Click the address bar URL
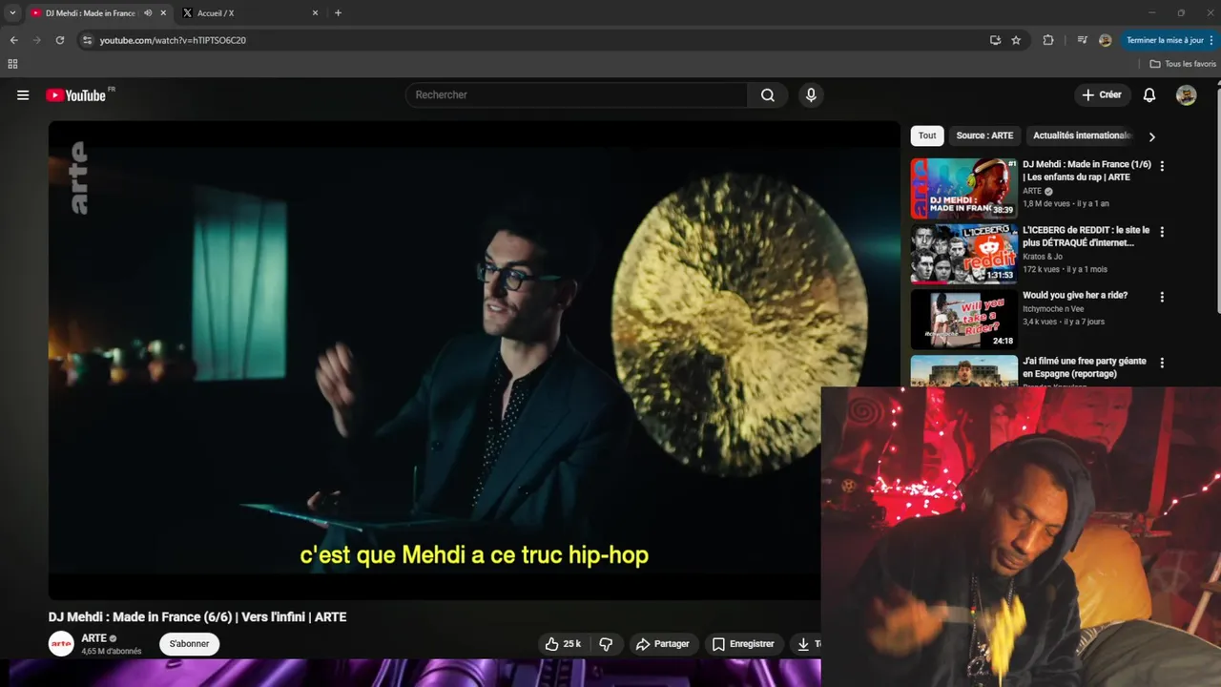The image size is (1221, 687). point(173,40)
